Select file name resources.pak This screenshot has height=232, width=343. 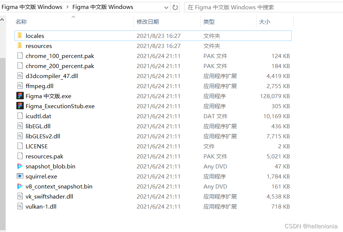[44, 157]
